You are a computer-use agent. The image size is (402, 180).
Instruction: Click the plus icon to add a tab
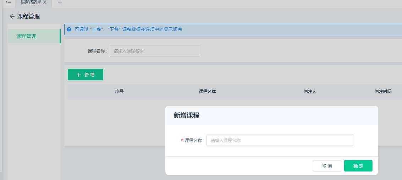[x=60, y=2]
